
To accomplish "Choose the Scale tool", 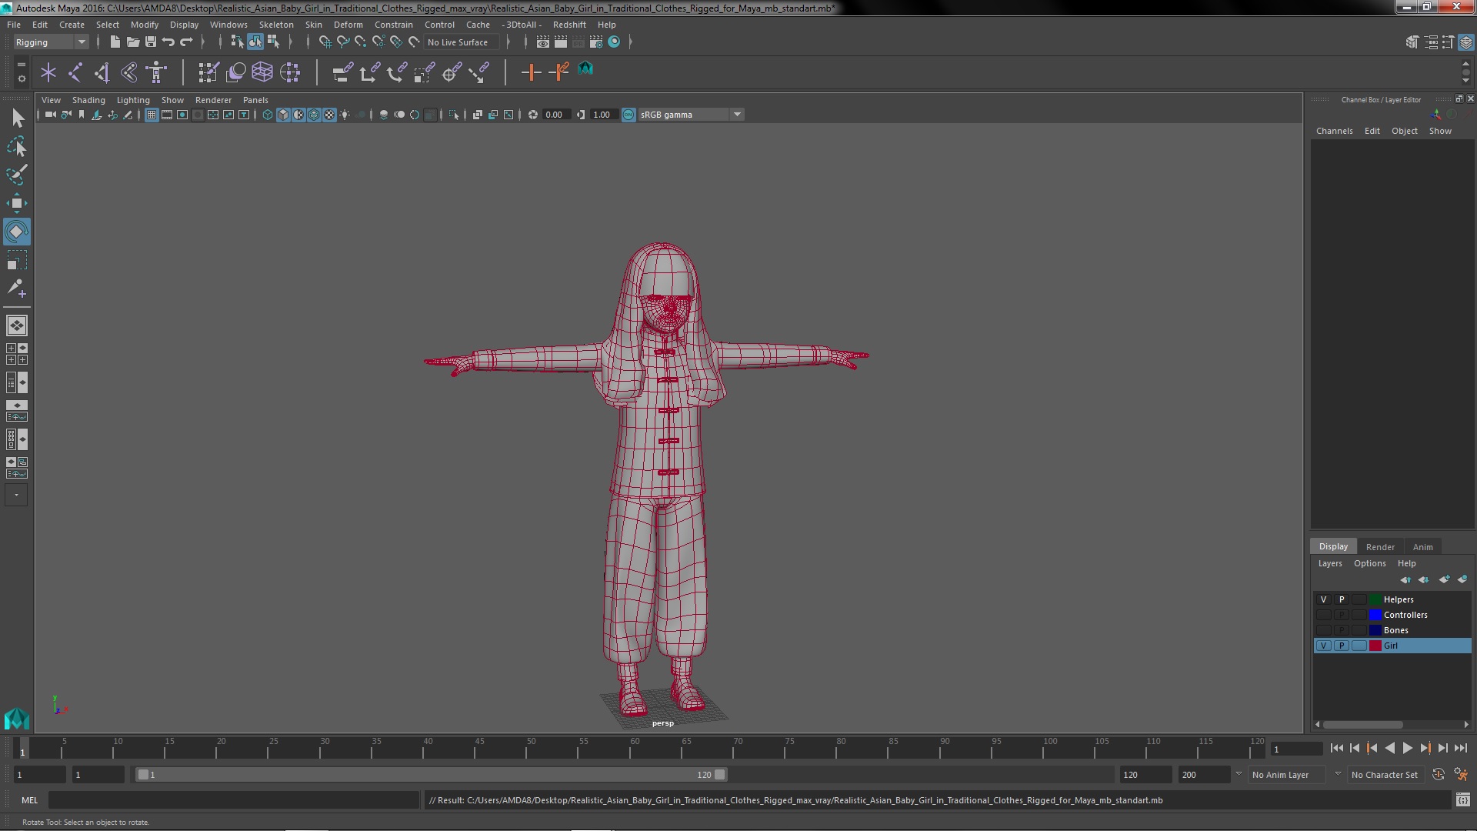I will (17, 260).
